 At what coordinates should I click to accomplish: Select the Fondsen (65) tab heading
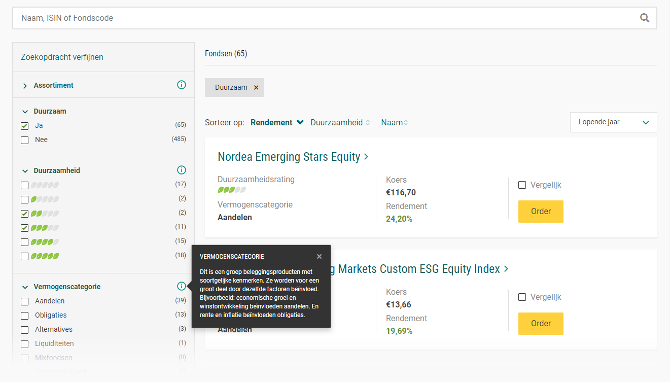(226, 53)
